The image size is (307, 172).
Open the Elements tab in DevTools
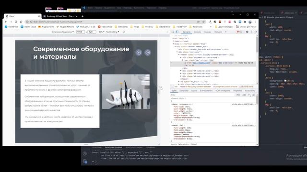[187, 32]
